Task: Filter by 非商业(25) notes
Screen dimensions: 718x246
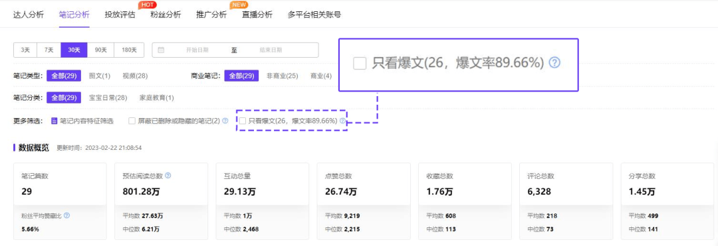Action: [x=283, y=76]
